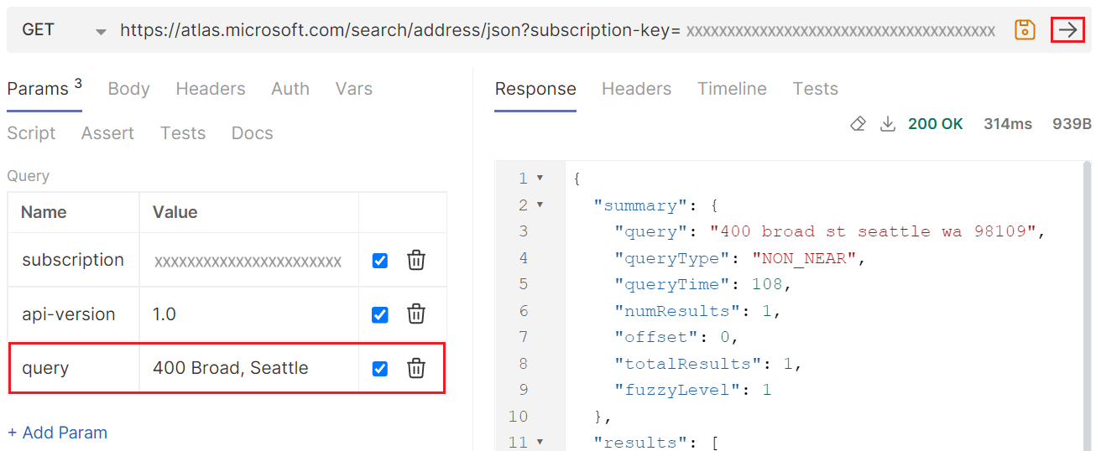Viewport: 1096px width, 451px height.
Task: Delete the query param row
Action: pos(416,368)
